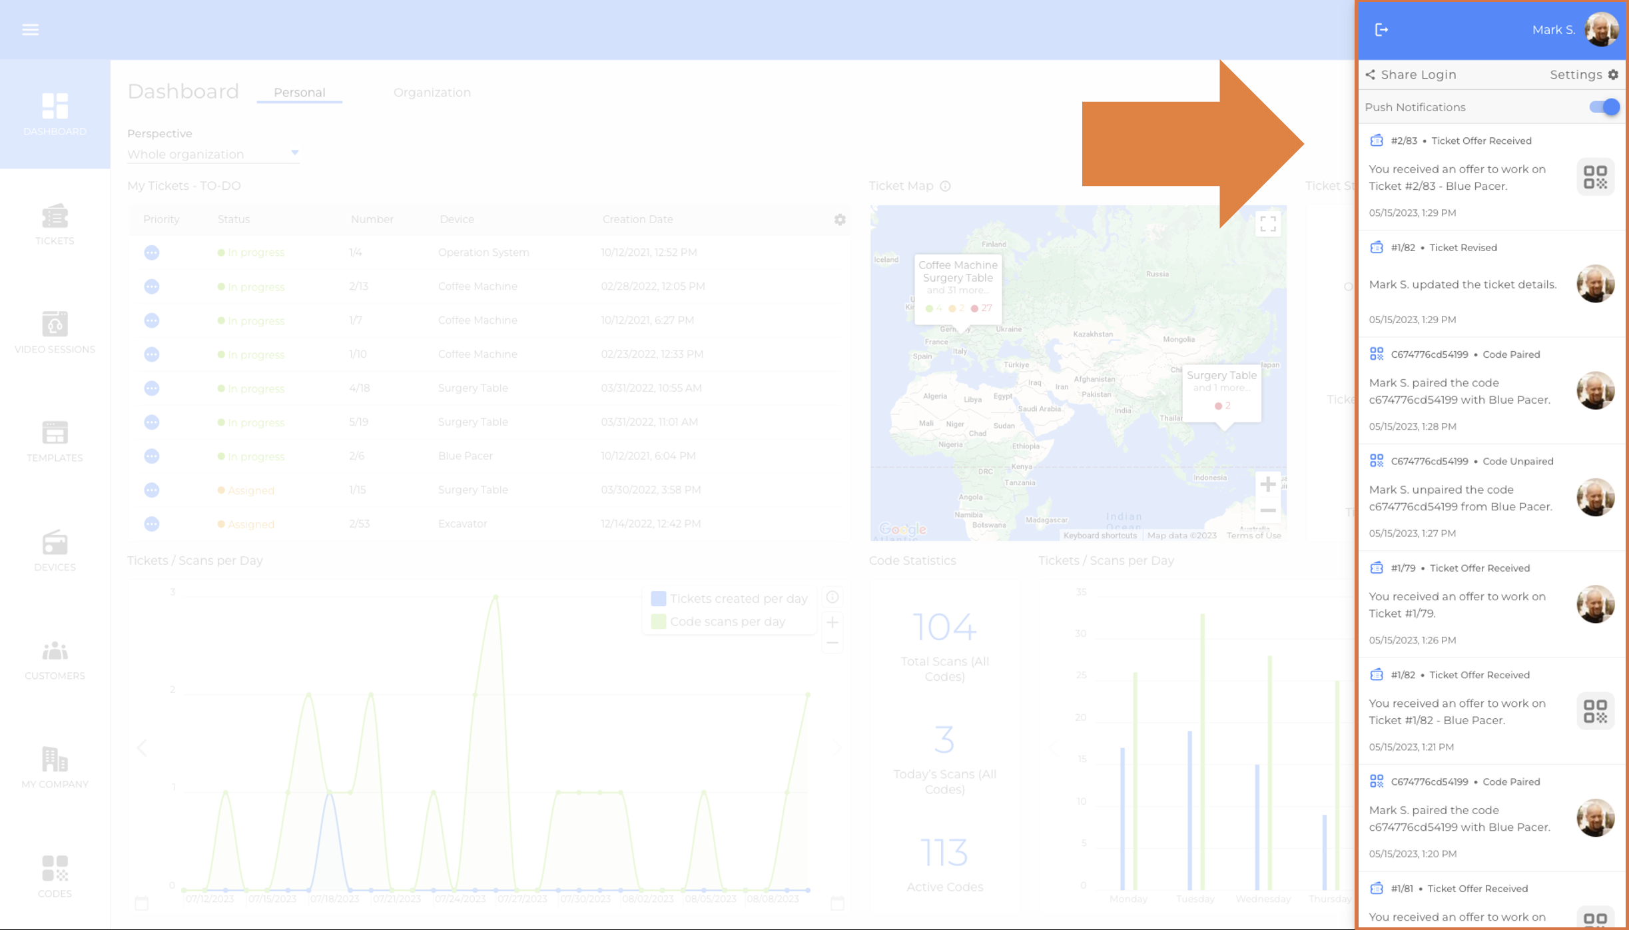Screen dimensions: 1629x930
Task: Open Tickets section in sidebar
Action: (55, 225)
